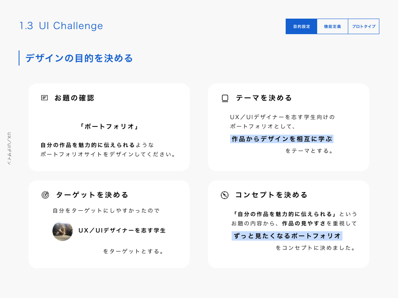Click the compass icon beside コンセプトを決める
The image size is (398, 298).
coord(225,195)
